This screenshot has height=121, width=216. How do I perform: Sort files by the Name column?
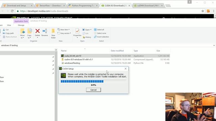pyautogui.click(x=64, y=51)
